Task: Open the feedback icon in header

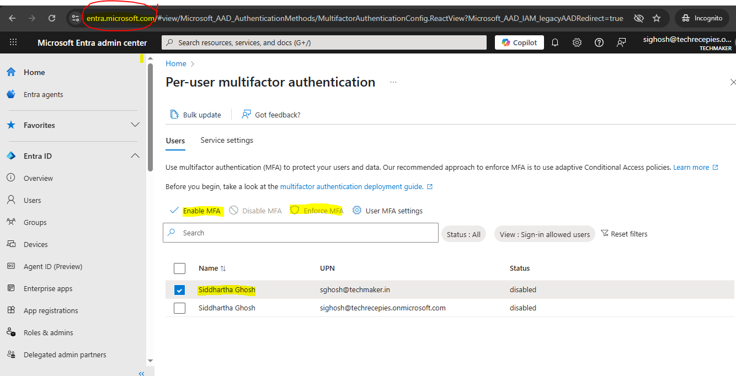Action: point(621,42)
